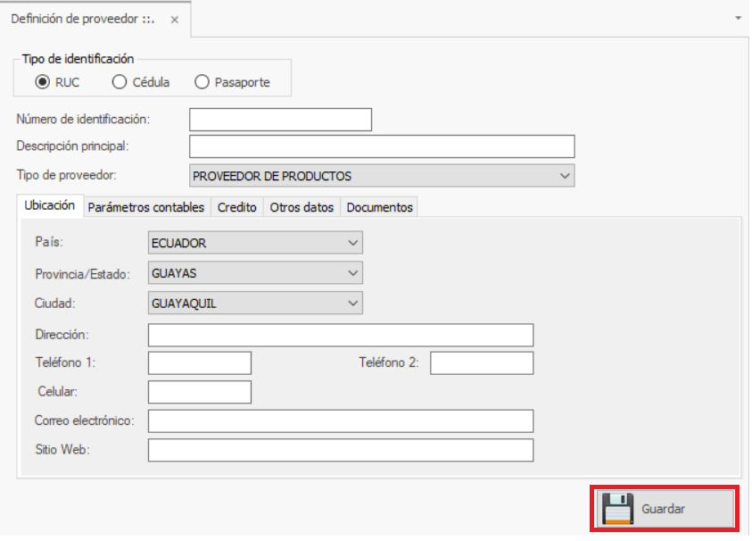
Task: Open the Ciudad dropdown
Action: (352, 304)
